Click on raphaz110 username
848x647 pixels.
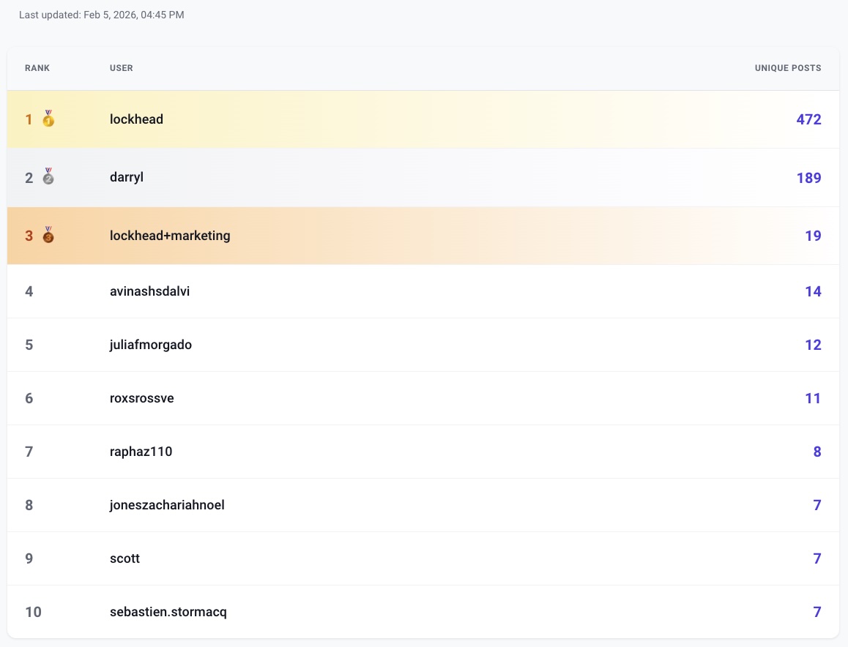point(141,452)
